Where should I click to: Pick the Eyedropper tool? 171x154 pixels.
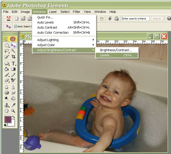point(13,105)
